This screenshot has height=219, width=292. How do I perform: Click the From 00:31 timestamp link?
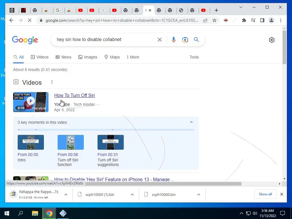[x=108, y=155]
